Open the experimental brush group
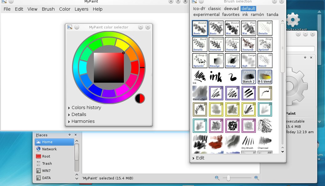 tap(206, 14)
